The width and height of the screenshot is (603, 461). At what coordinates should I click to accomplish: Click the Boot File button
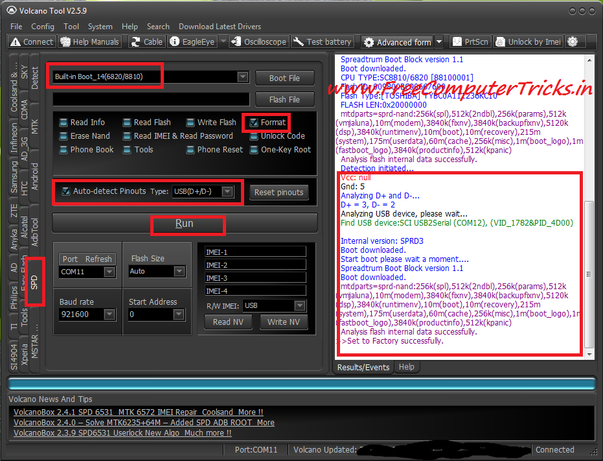coord(284,78)
